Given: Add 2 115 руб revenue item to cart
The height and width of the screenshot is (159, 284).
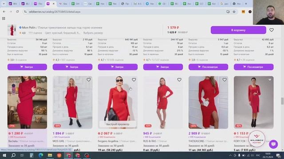Looking at the screenshot, I should tap(72, 67).
